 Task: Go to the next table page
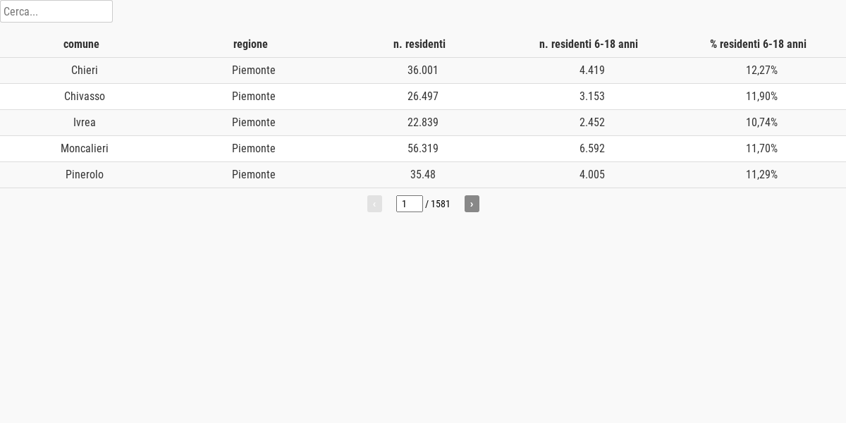[x=472, y=204]
